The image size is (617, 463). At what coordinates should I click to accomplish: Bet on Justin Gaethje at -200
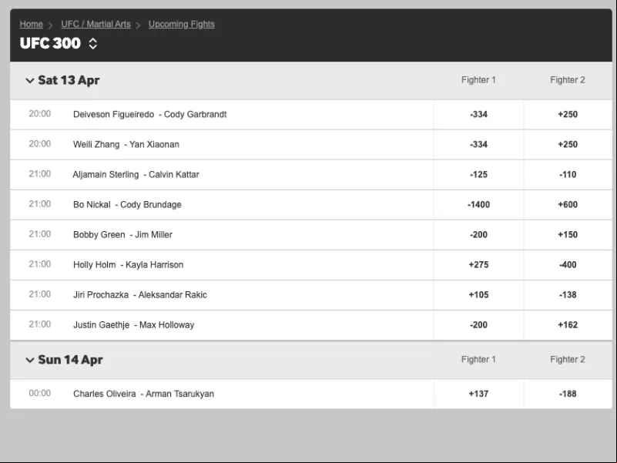pos(478,325)
